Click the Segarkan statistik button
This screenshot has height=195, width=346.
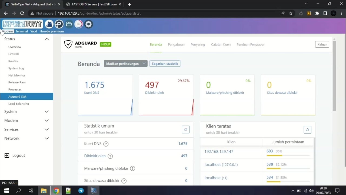click(165, 64)
